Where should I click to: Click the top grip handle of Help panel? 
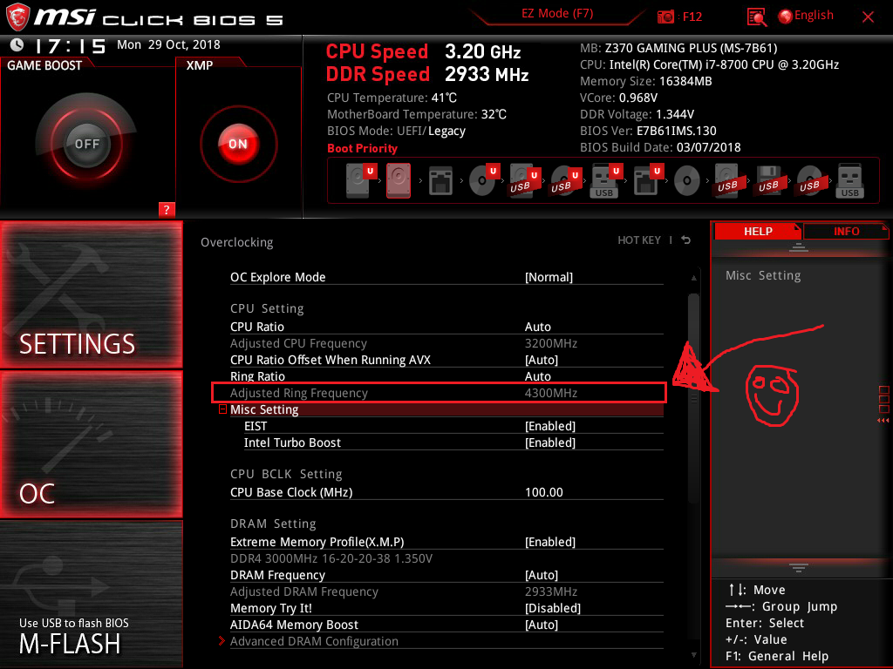(799, 247)
